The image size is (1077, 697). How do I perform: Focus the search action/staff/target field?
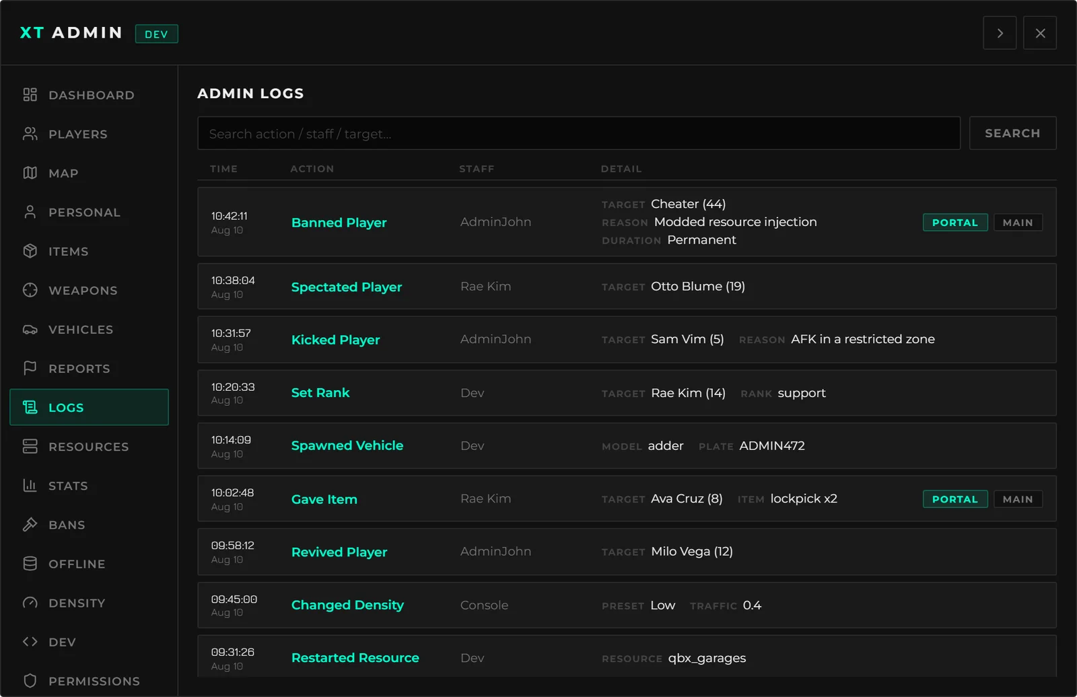pos(579,133)
